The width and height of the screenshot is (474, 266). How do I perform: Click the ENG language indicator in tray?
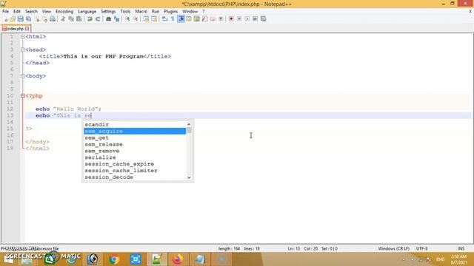(441, 259)
